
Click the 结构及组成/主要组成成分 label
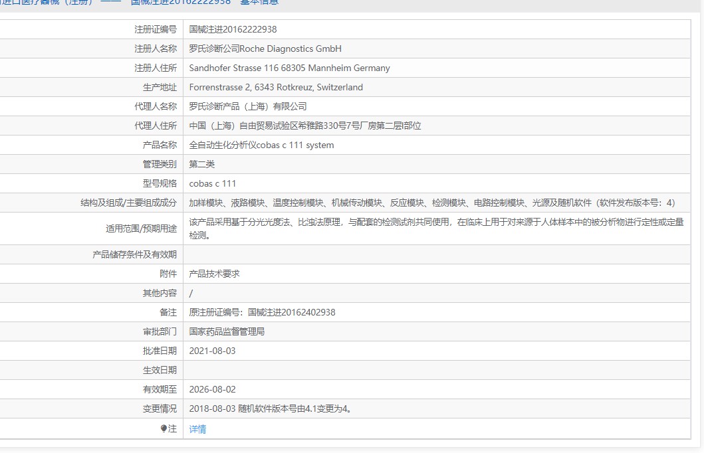(128, 203)
